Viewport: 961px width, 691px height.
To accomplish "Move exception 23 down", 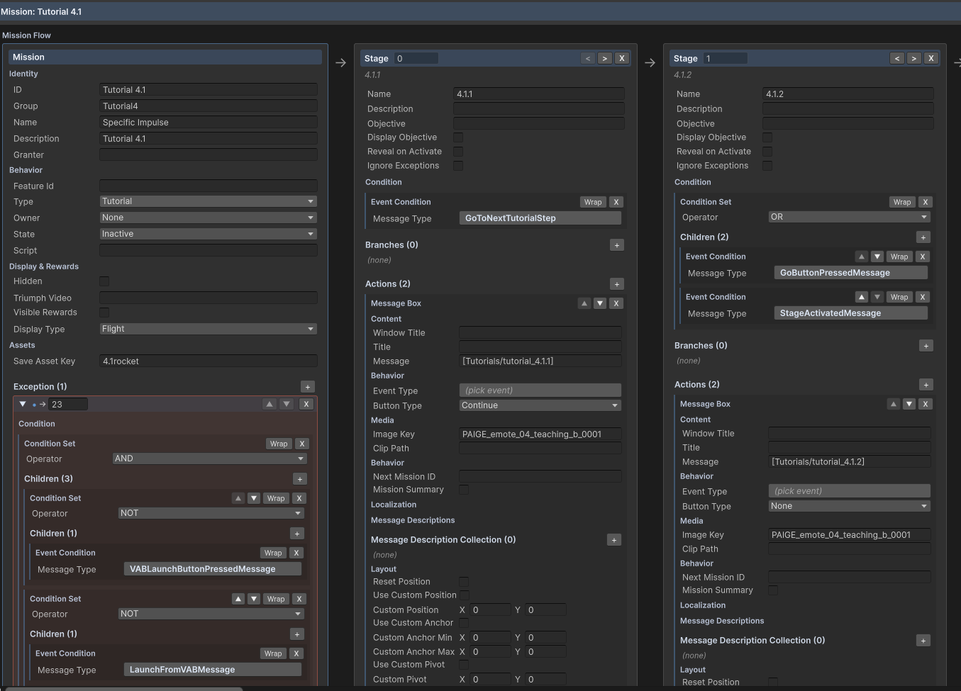I will click(287, 405).
